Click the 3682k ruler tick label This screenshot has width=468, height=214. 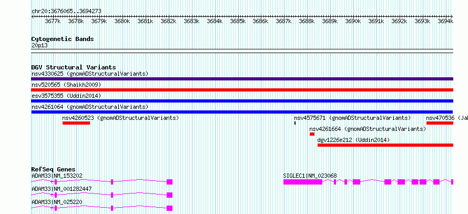tap(168, 22)
